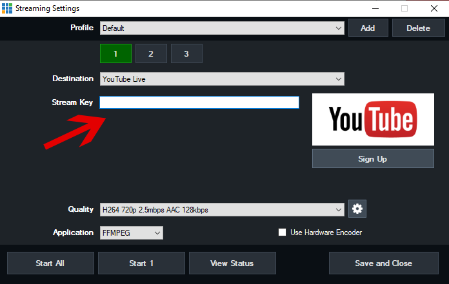Click the Add profile button

pos(368,28)
